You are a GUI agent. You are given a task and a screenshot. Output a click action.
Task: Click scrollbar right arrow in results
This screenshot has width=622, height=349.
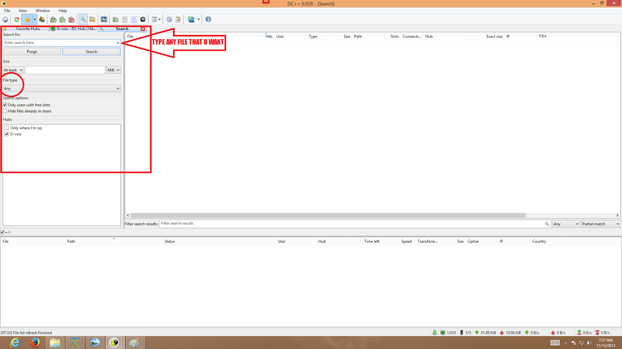617,215
